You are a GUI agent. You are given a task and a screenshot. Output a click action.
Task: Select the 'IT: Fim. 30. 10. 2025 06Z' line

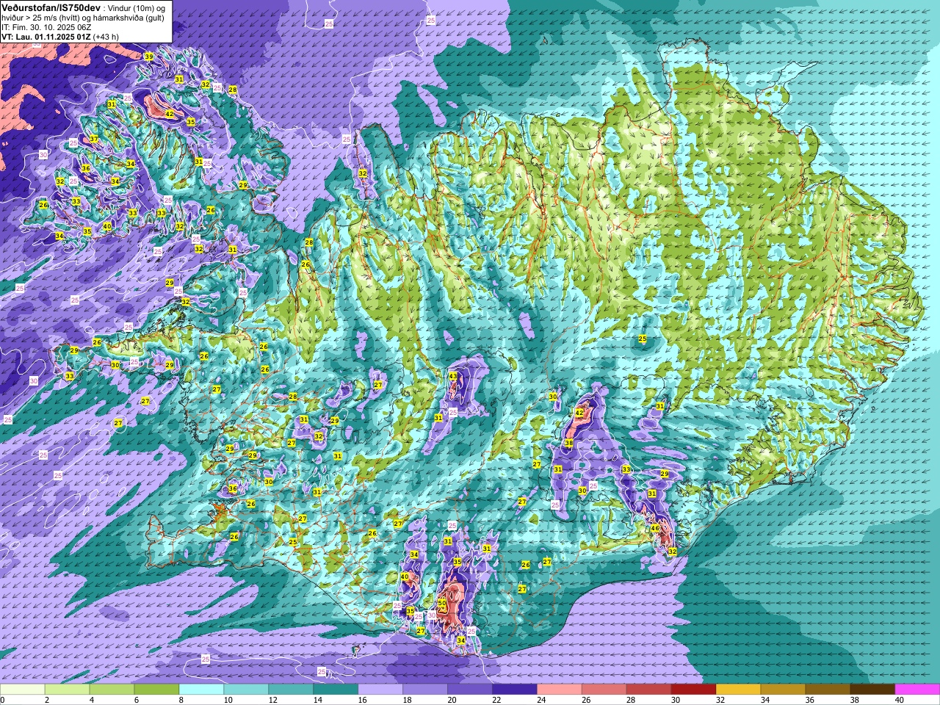tap(46, 27)
